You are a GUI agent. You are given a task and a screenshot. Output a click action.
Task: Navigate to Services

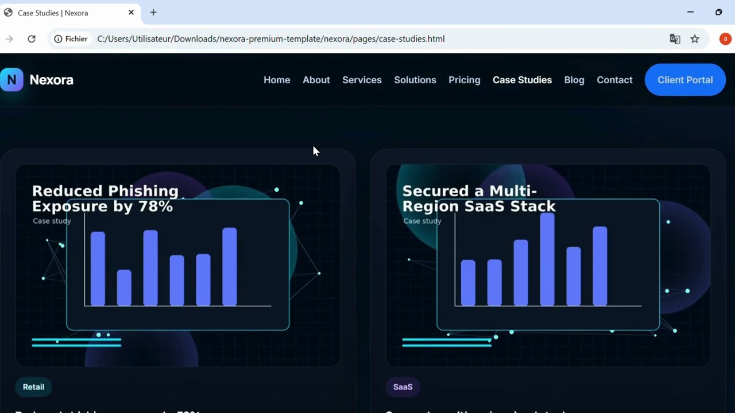[x=362, y=80]
